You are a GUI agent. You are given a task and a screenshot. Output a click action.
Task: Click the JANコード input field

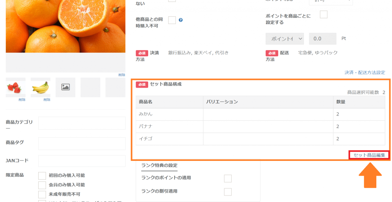pyautogui.click(x=82, y=161)
